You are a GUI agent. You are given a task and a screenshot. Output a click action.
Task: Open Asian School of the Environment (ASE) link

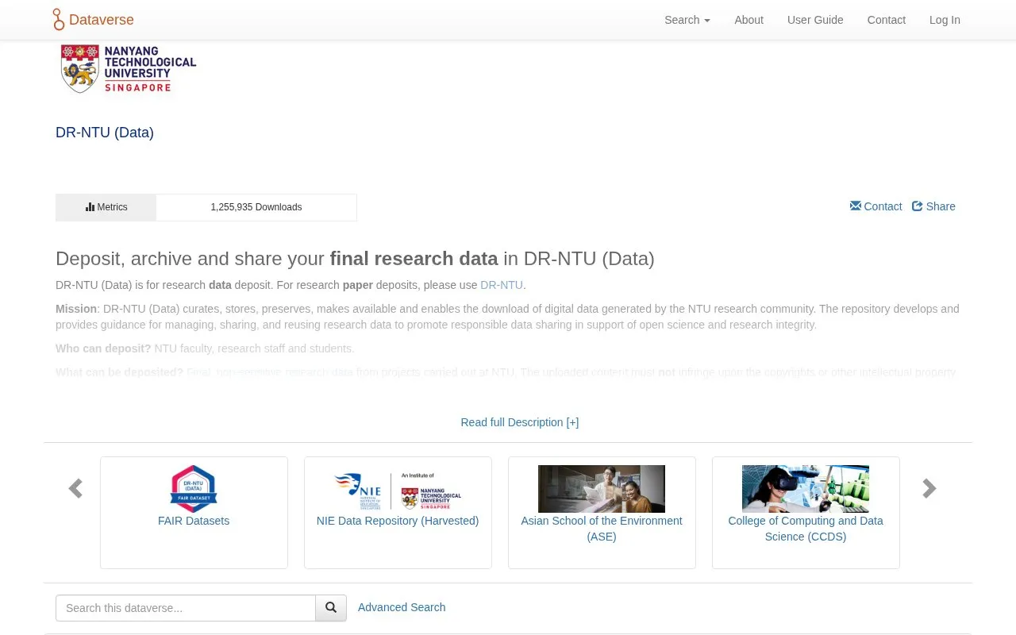[602, 529]
